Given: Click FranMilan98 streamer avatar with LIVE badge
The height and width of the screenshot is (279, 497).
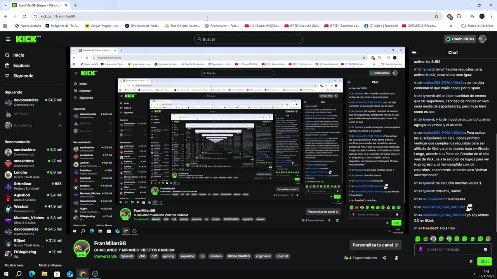Looking at the screenshot, I should [82, 248].
